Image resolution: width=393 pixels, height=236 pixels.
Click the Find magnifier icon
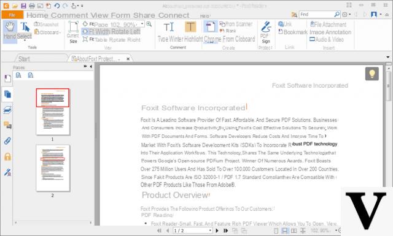point(337,14)
